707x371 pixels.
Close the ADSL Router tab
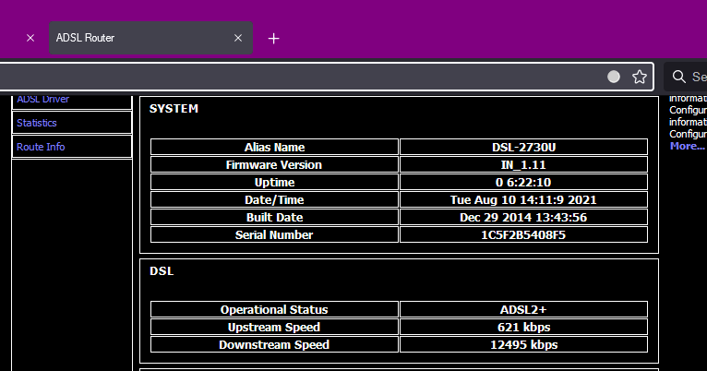coord(237,39)
